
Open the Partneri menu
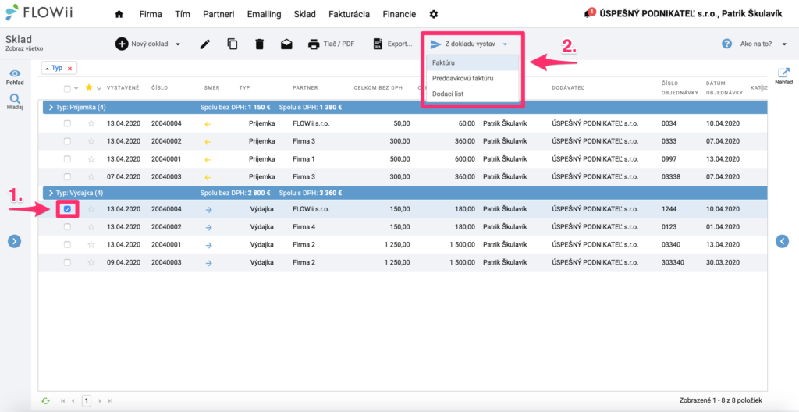(218, 14)
